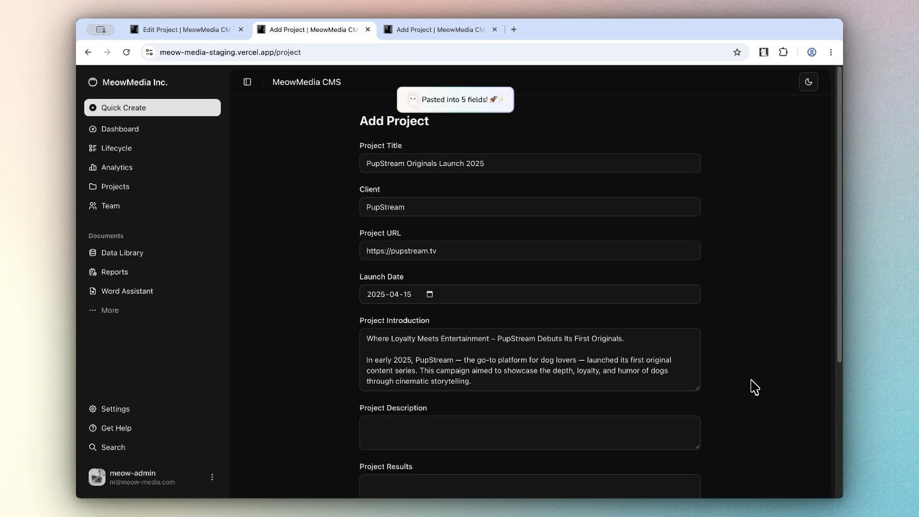Switch to the Edit Project tab
The width and height of the screenshot is (919, 517).
tap(187, 29)
